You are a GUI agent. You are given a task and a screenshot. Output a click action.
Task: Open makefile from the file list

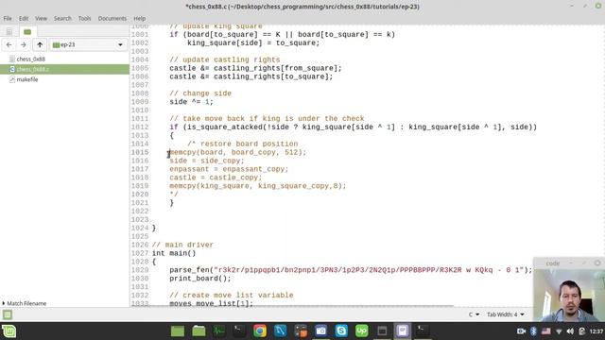tap(27, 79)
